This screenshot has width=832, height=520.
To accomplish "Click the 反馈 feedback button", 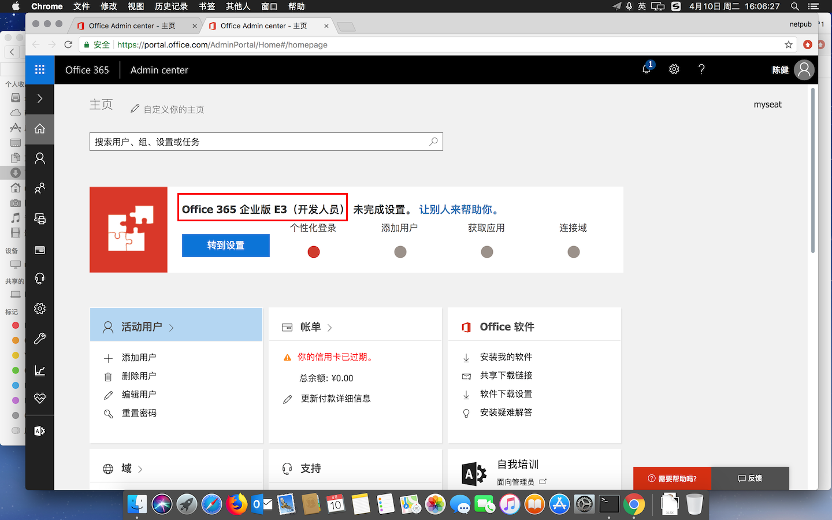I will coord(750,478).
